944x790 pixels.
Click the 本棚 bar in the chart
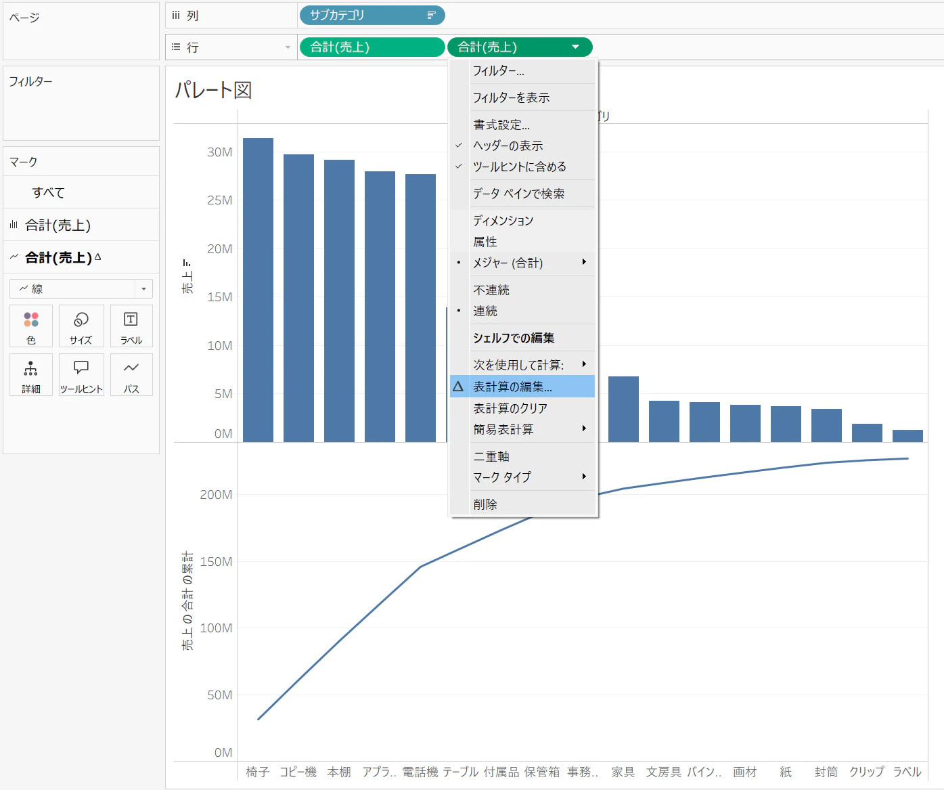pyautogui.click(x=339, y=301)
